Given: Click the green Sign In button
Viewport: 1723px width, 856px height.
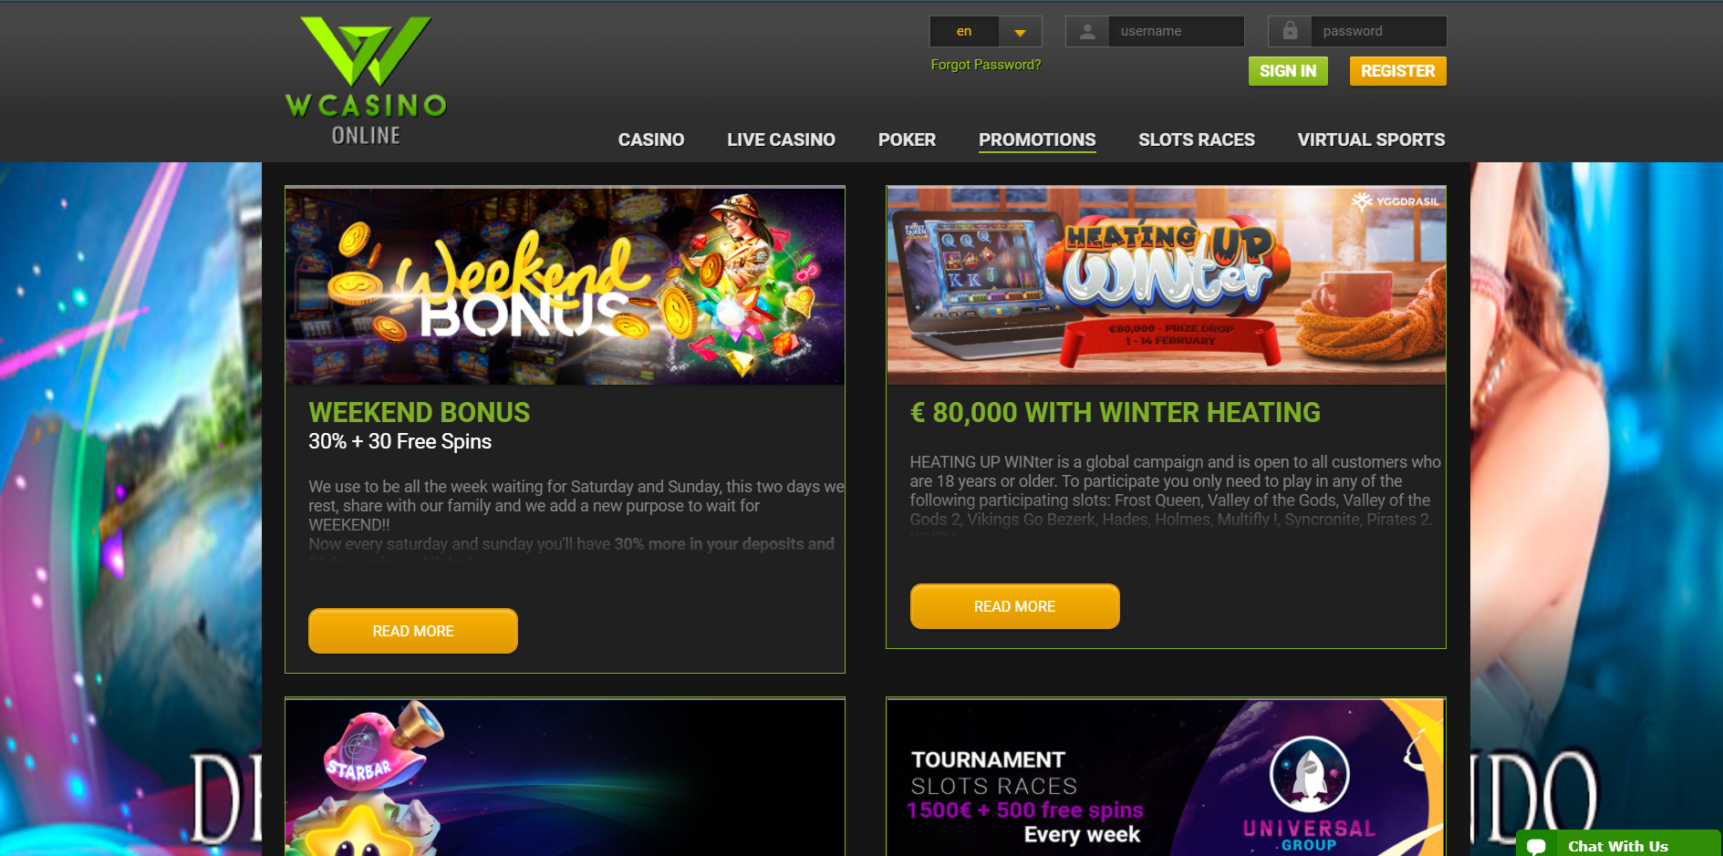Looking at the screenshot, I should pyautogui.click(x=1288, y=71).
